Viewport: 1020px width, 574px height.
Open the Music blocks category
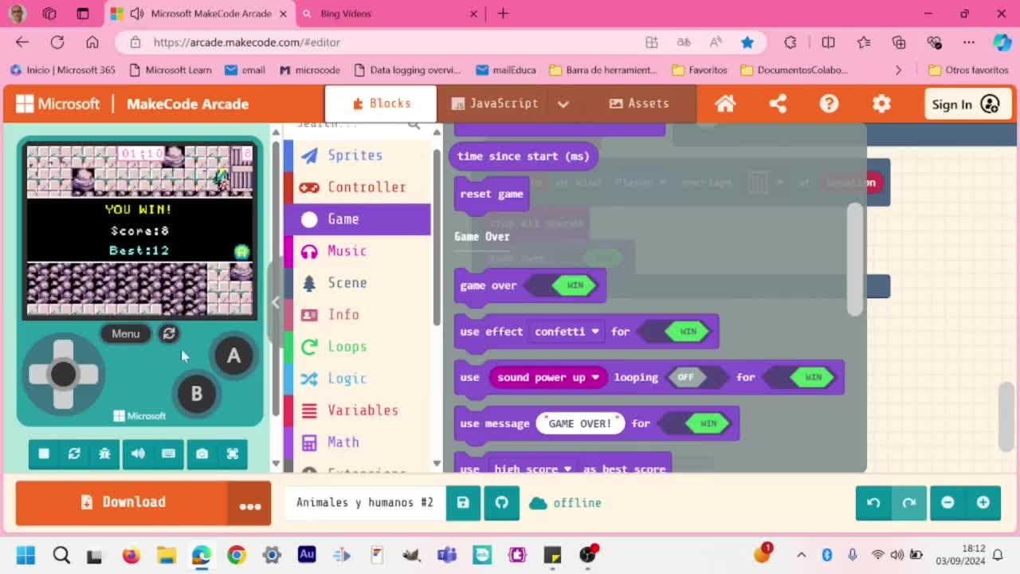point(357,251)
